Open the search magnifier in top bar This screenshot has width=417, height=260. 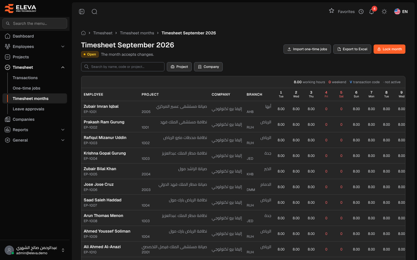click(94, 12)
